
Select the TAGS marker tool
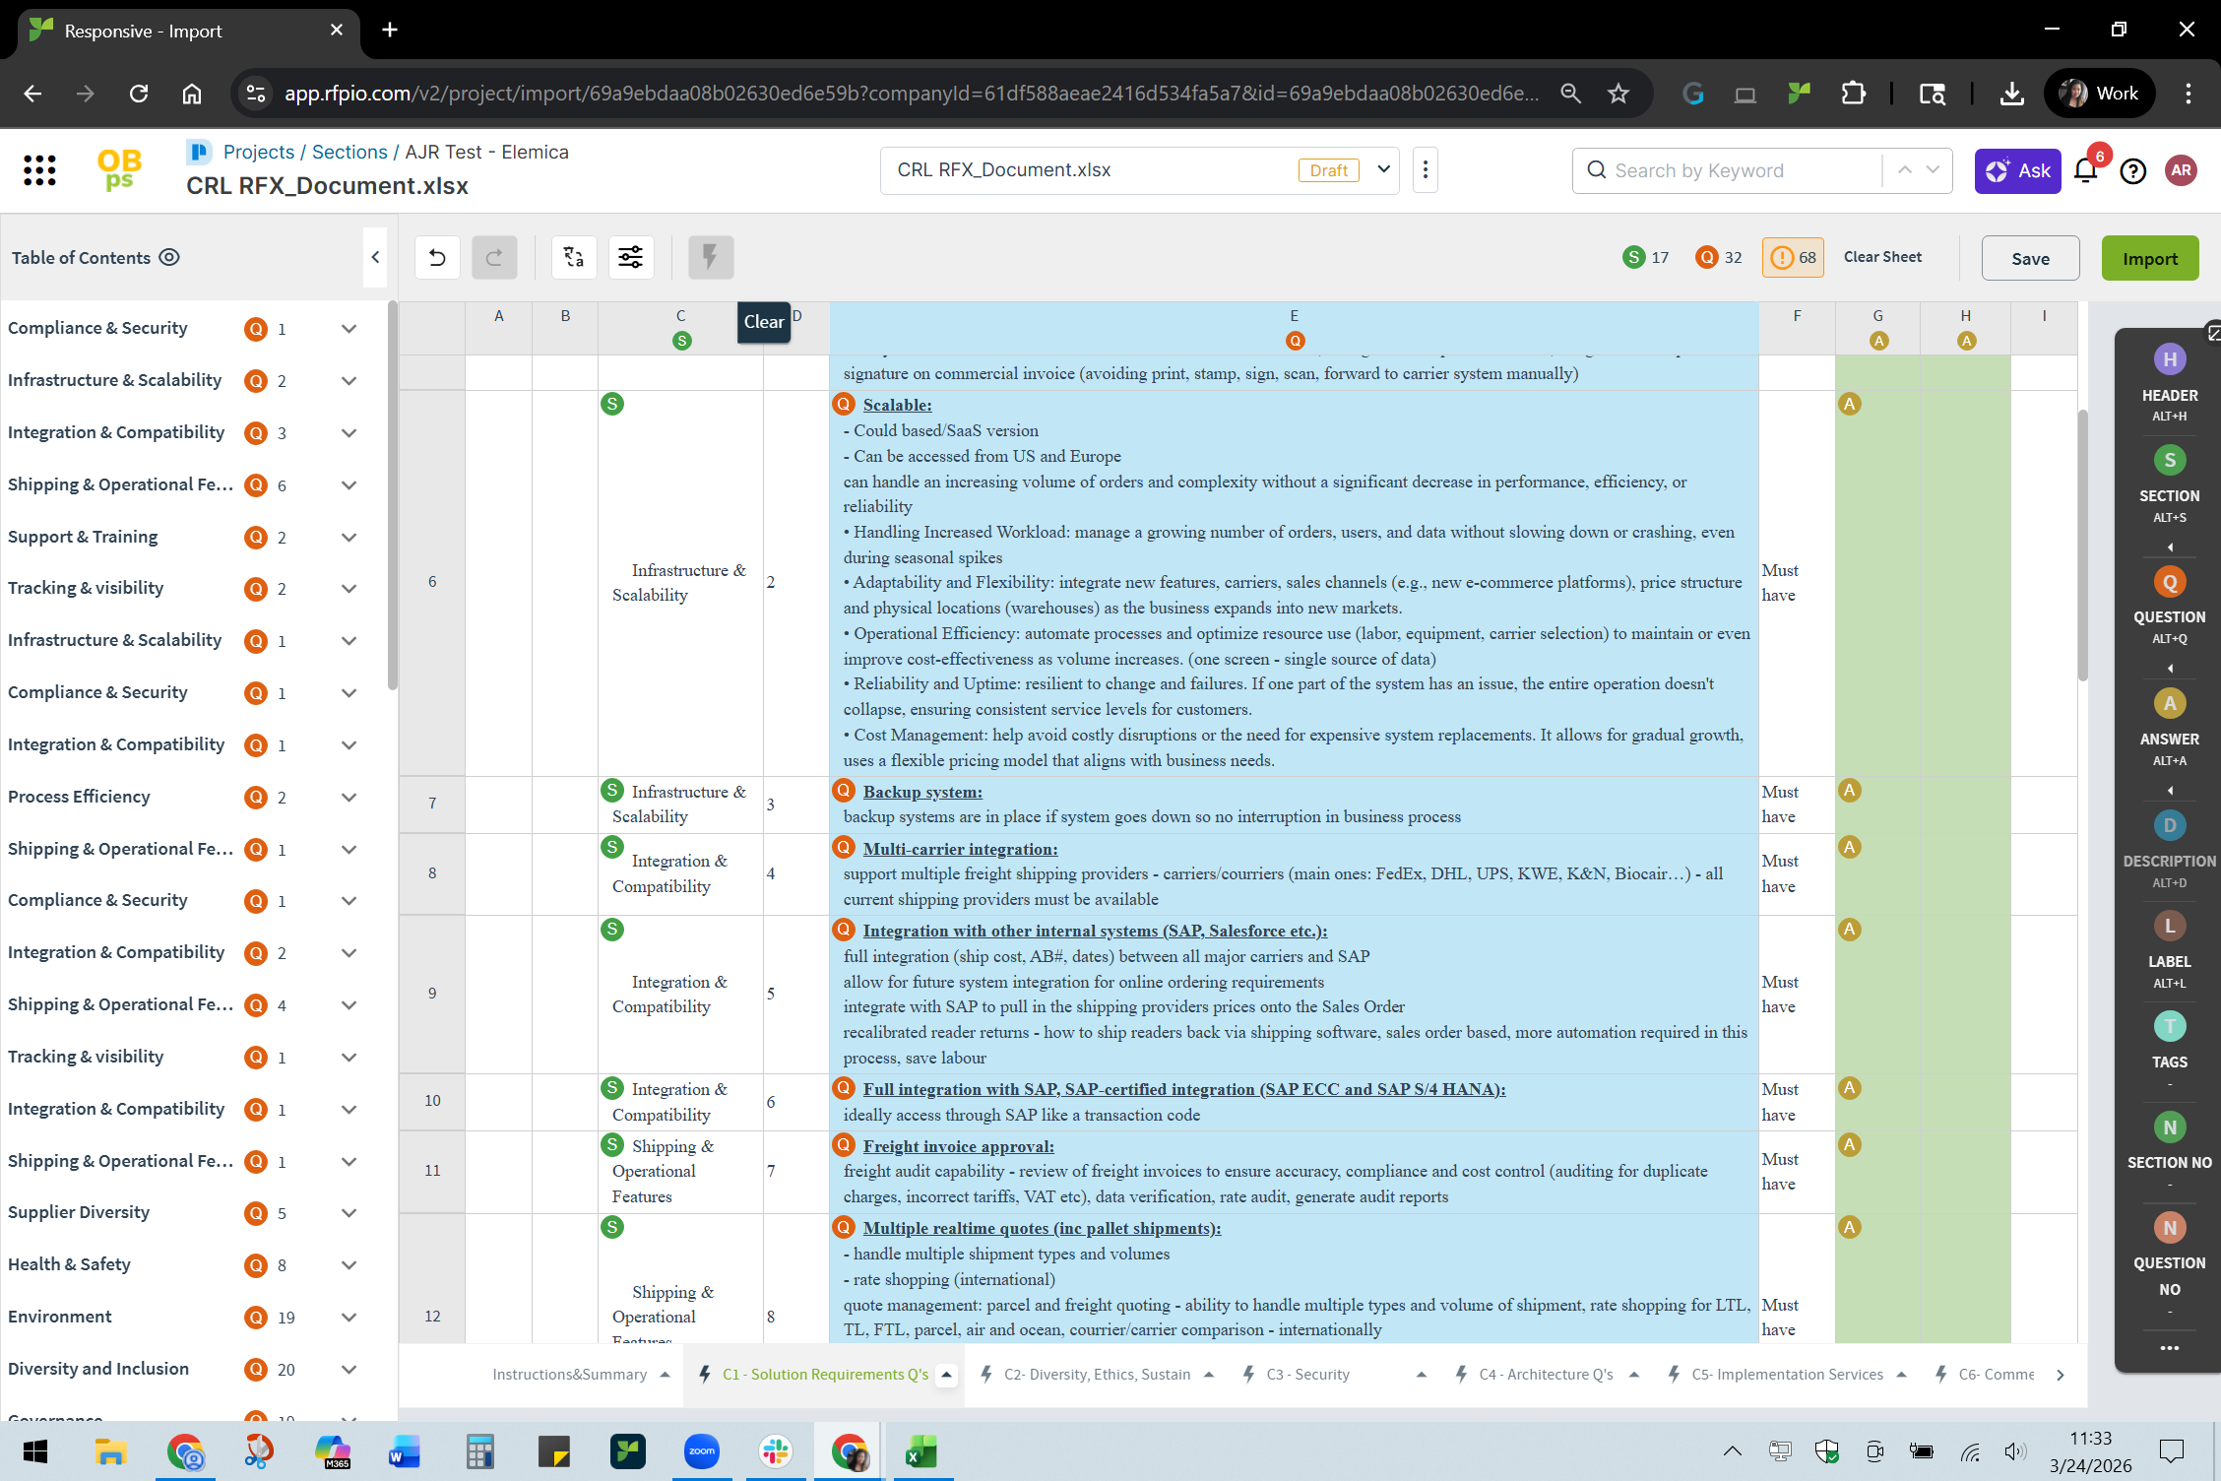(2169, 1041)
